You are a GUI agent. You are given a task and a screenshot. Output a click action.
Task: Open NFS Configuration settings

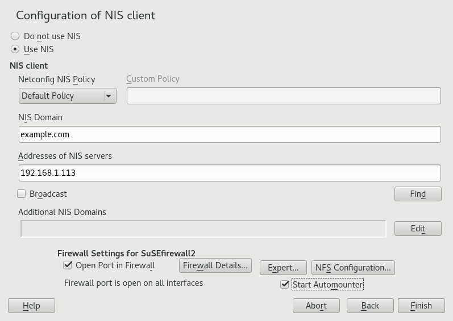pos(353,268)
